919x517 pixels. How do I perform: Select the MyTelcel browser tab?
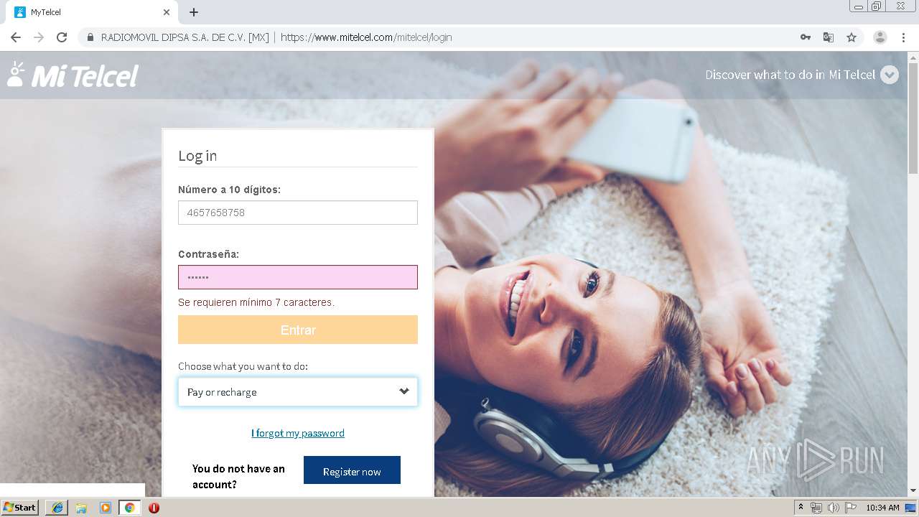[92, 12]
